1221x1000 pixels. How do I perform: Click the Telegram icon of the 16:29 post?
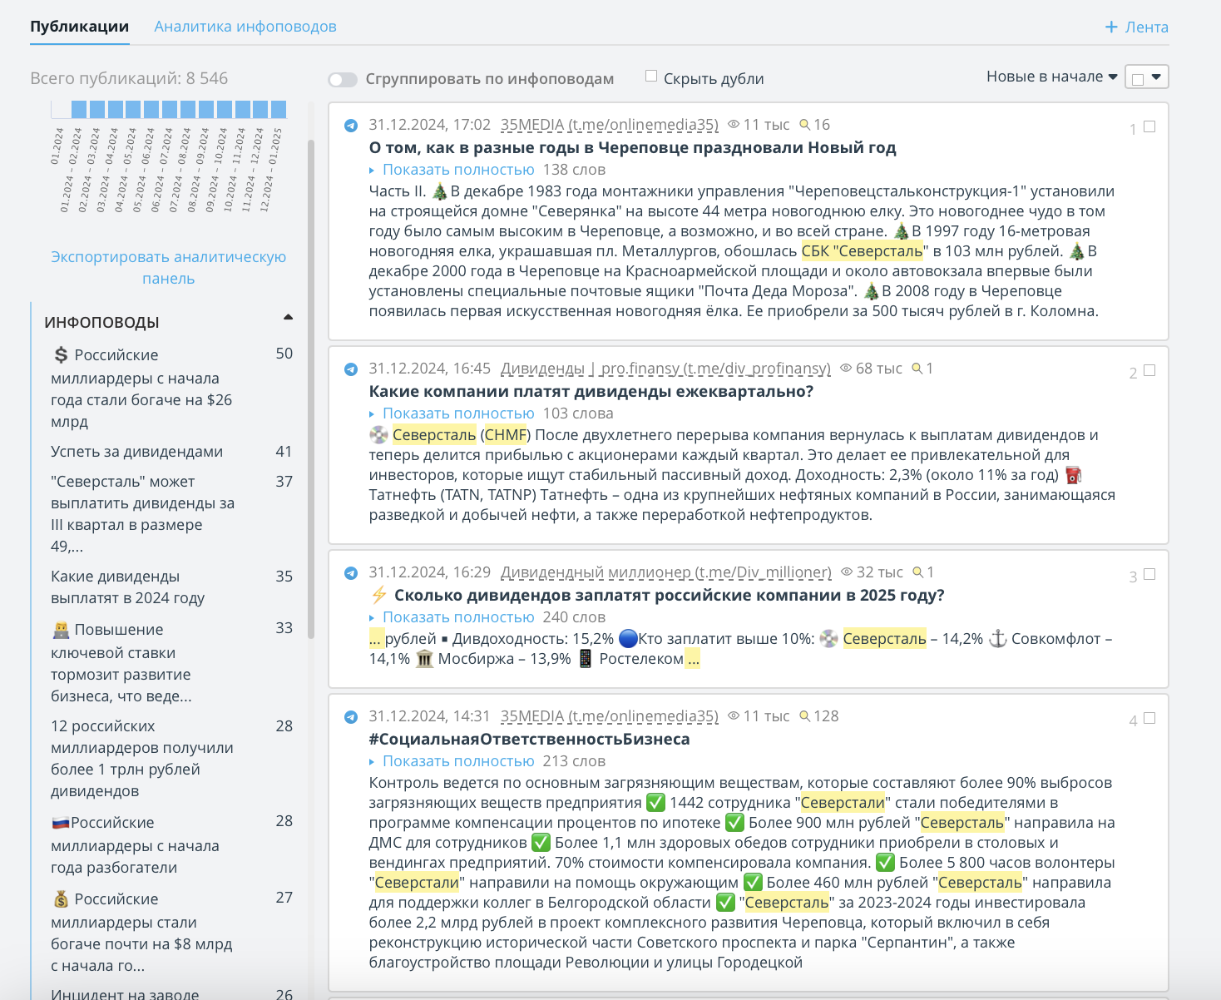(351, 573)
